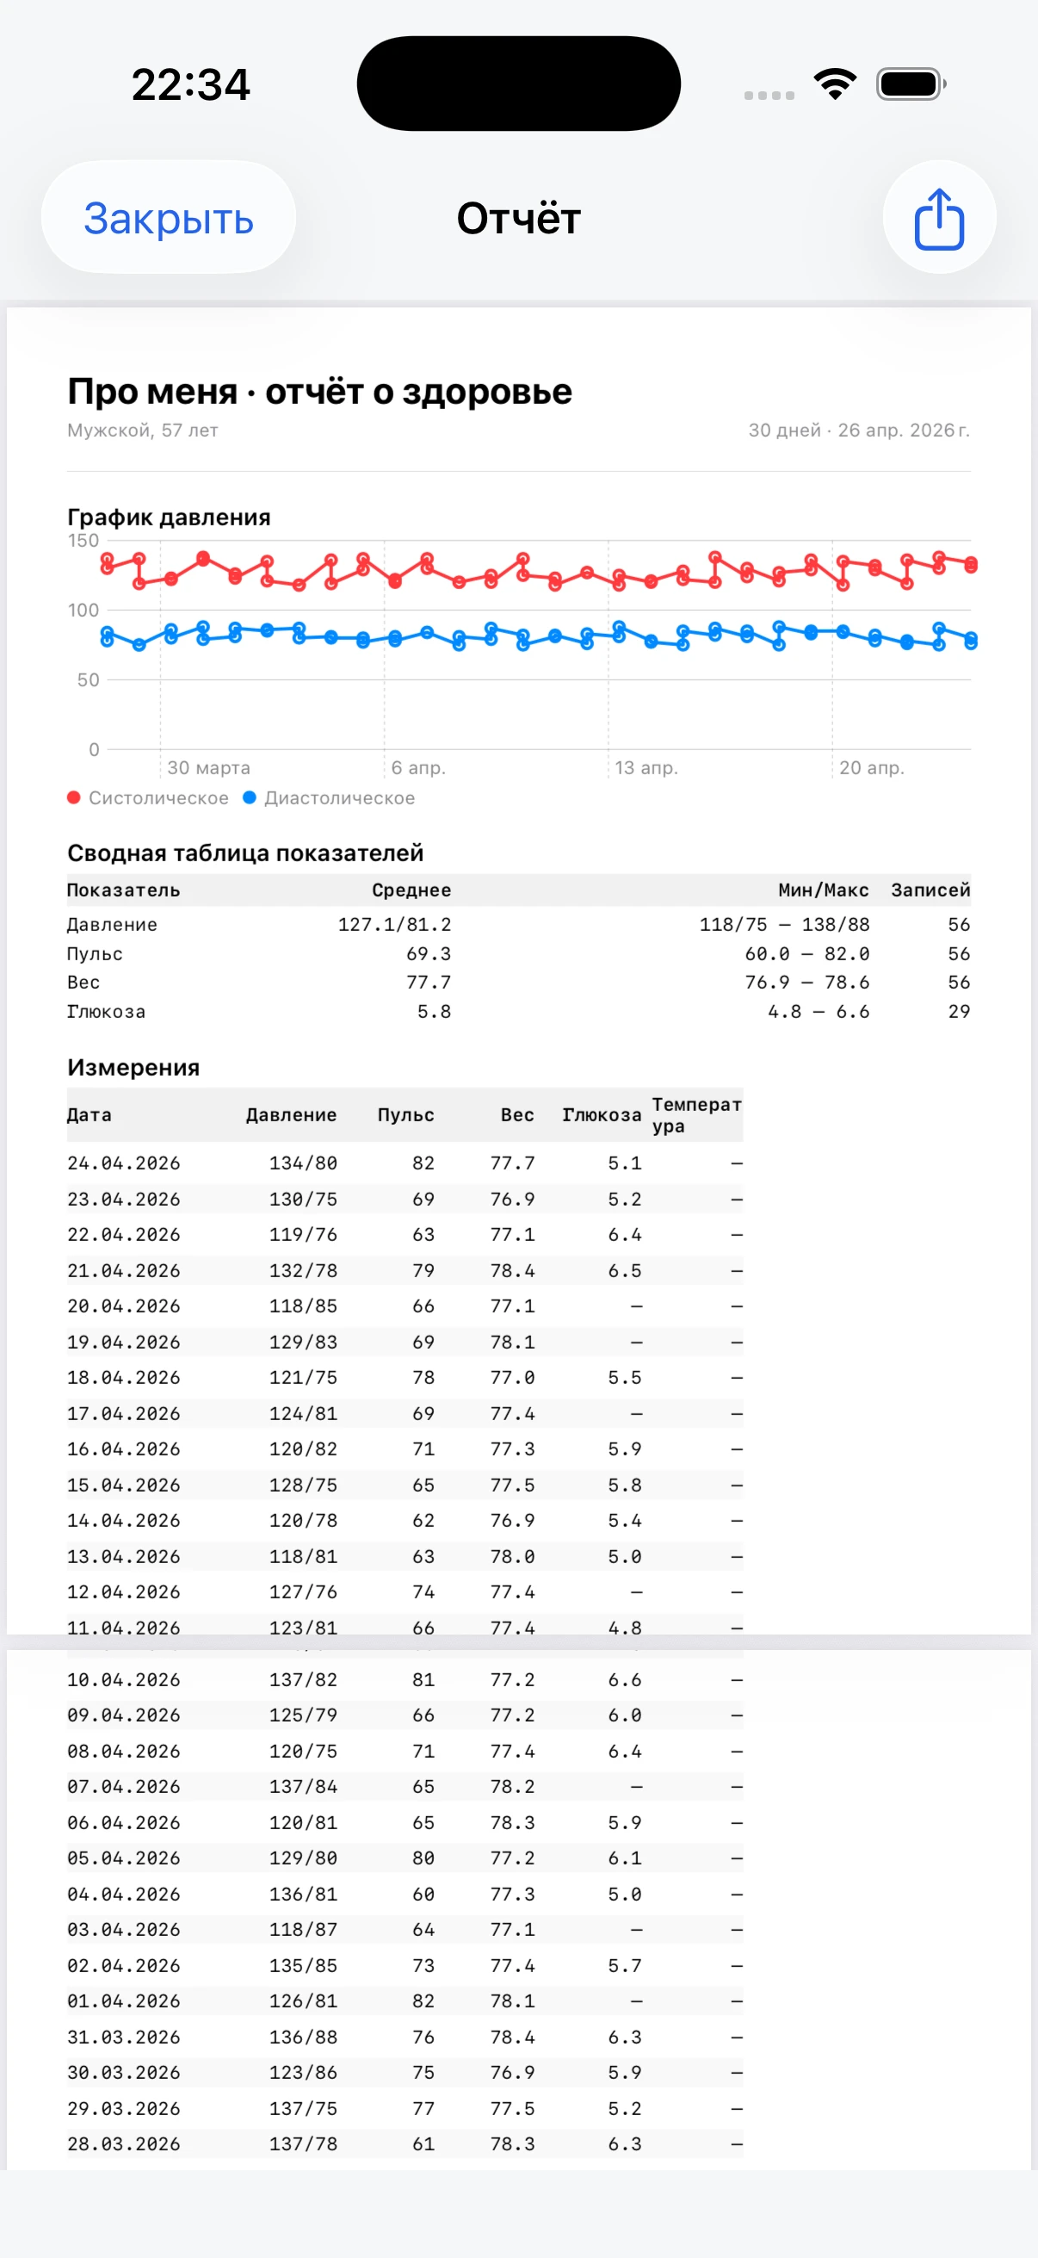
Task: Tap the red Систолическое legend dot
Action: (x=75, y=797)
